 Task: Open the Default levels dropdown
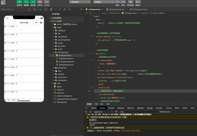tap(165, 112)
